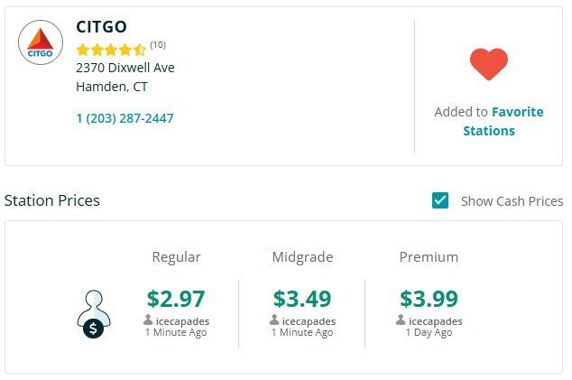This screenshot has height=380, width=572.
Task: Click user icon under Premium price
Action: coord(401,320)
